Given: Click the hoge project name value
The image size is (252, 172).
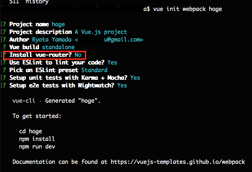Looking at the screenshot, I should tap(58, 24).
